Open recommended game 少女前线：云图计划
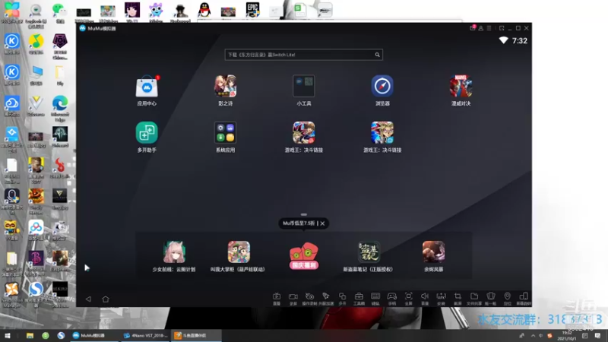The width and height of the screenshot is (608, 342). point(174,252)
